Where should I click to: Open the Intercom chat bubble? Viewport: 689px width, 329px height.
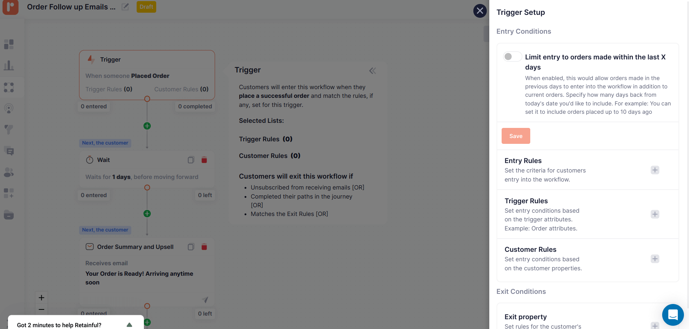673,315
